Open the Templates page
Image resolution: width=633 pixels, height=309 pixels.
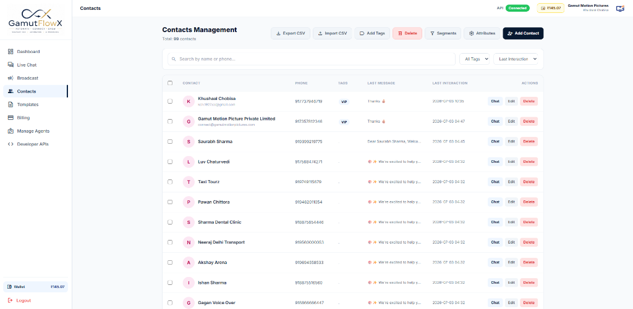coord(35,104)
